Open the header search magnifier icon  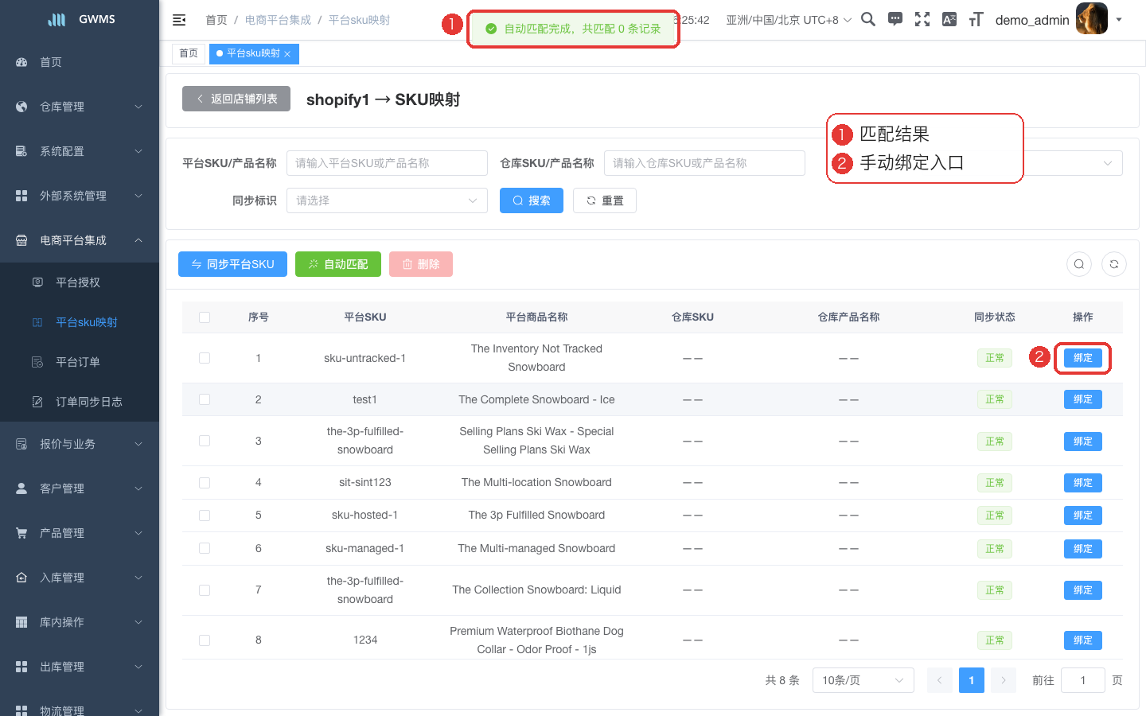click(868, 19)
